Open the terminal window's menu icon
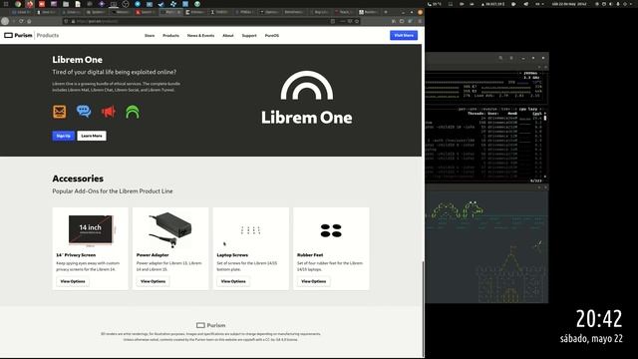Image resolution: width=638 pixels, height=359 pixels. click(511, 58)
